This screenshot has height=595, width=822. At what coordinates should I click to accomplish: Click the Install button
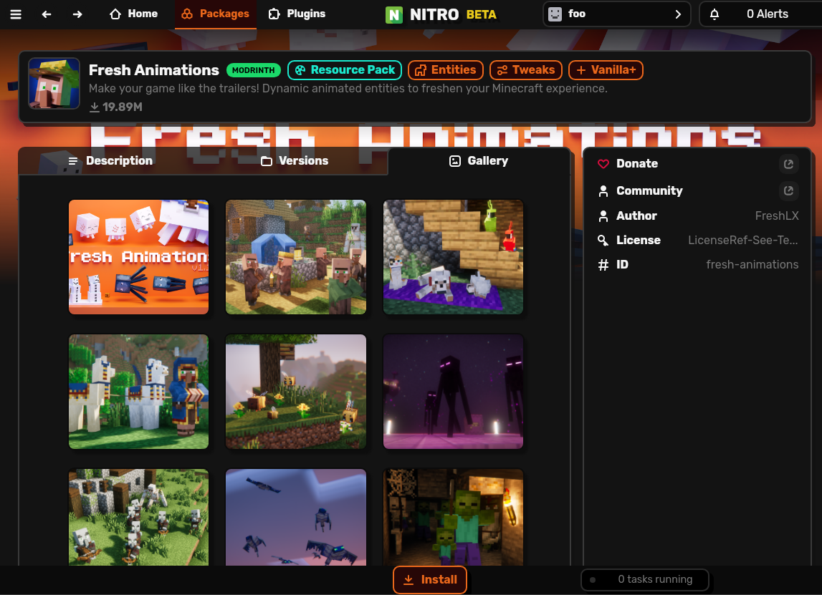pyautogui.click(x=430, y=580)
